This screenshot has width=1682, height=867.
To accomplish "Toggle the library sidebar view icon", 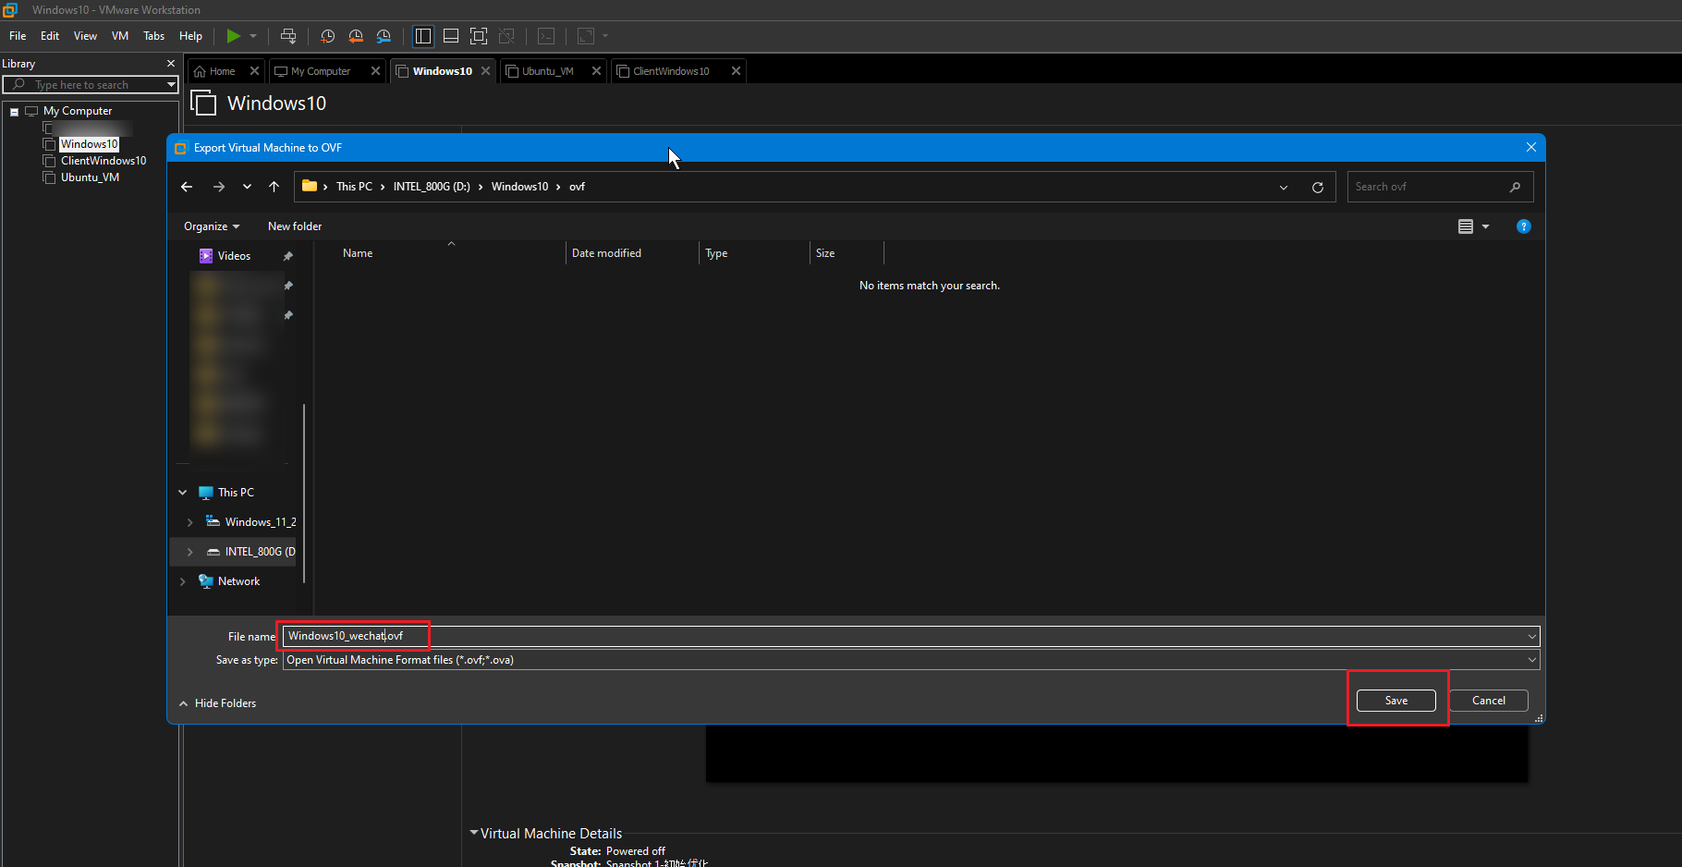I will point(423,36).
